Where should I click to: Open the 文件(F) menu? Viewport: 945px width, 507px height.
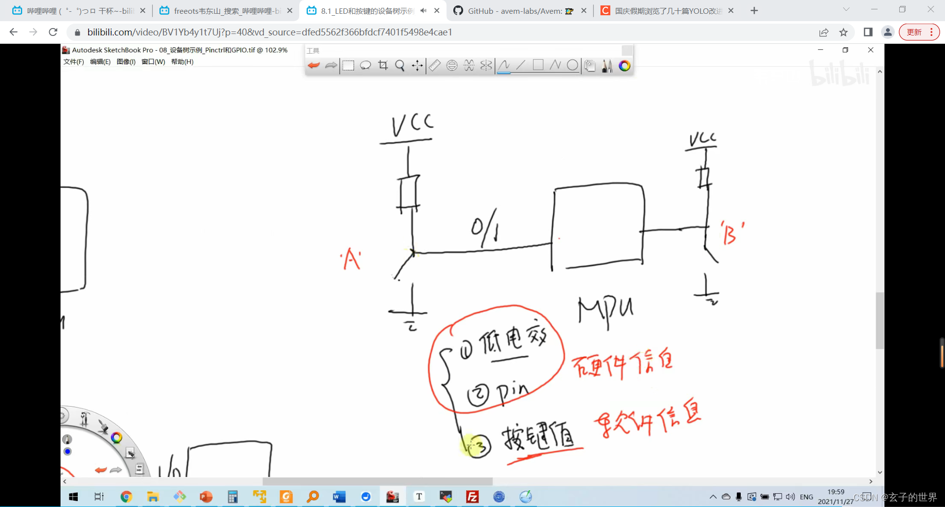74,62
